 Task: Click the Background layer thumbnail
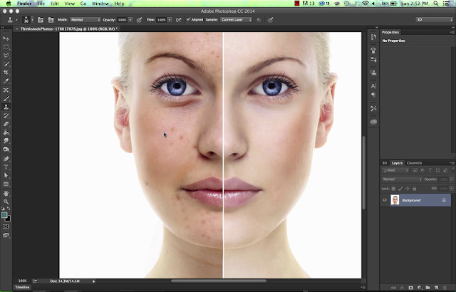tap(395, 200)
